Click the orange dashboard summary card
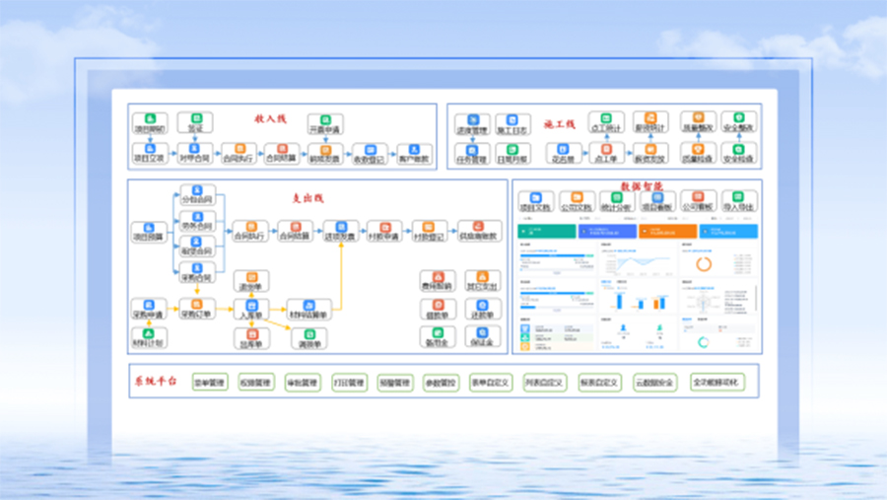The height and width of the screenshot is (500, 887). [667, 231]
